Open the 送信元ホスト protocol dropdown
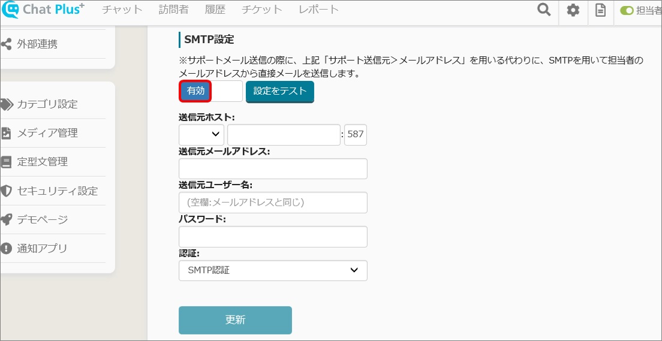662x341 pixels. tap(202, 135)
